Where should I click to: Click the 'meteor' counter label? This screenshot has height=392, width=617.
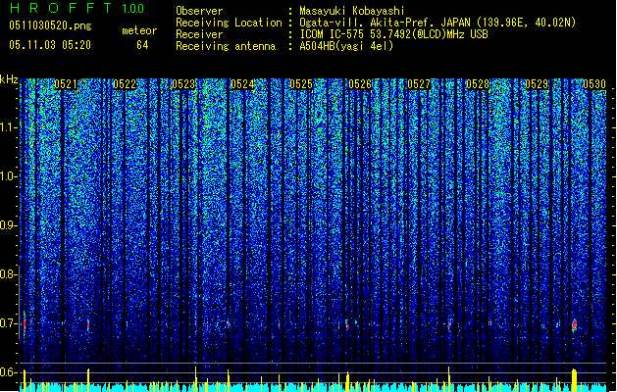point(139,30)
